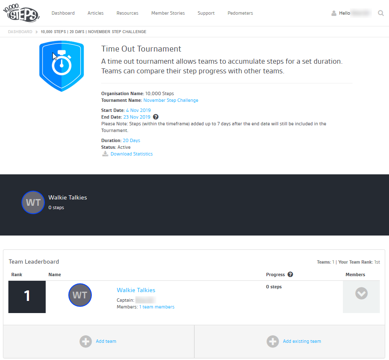Open the search magnifier icon
This screenshot has width=389, height=360.
coord(381,13)
